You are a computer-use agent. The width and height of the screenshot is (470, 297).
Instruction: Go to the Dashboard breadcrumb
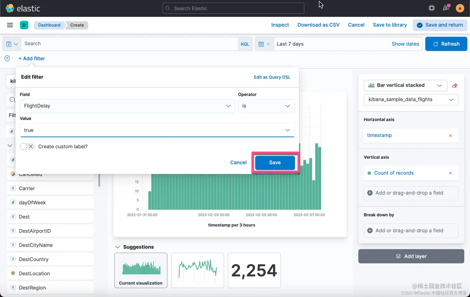[49, 25]
